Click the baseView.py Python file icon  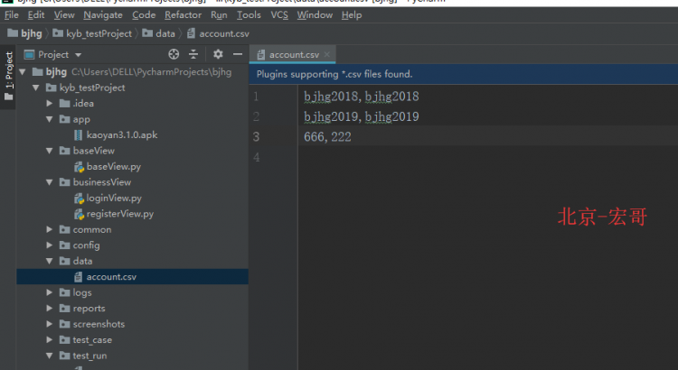coord(78,166)
